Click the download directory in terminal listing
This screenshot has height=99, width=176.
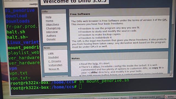[16, 16]
